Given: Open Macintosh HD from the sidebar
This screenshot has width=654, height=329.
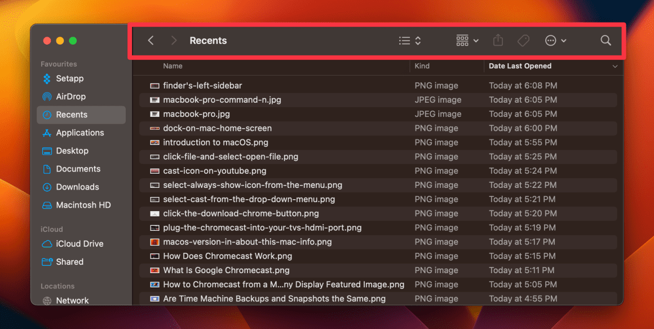Looking at the screenshot, I should (x=82, y=205).
